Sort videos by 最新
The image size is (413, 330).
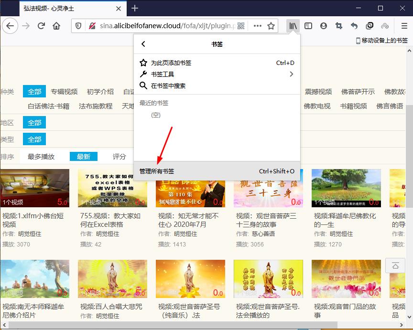tap(84, 157)
